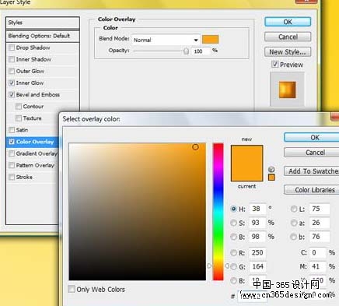Enable the Drop Shadow checkbox
Viewport: 339px width, 306px height.
[x=12, y=47]
